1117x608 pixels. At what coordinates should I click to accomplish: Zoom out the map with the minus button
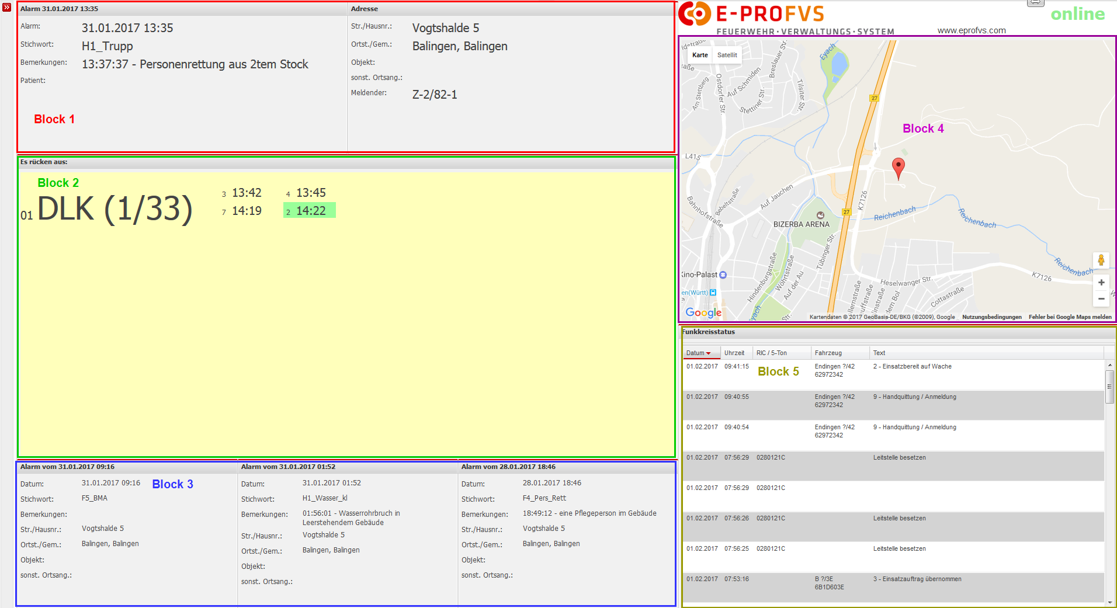[x=1101, y=299]
